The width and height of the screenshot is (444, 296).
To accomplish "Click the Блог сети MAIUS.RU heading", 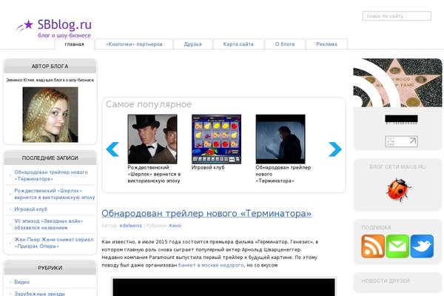I will (397, 166).
